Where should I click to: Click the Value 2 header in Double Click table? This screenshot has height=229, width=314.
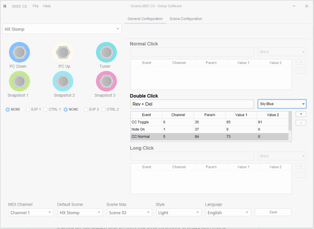coord(273,115)
